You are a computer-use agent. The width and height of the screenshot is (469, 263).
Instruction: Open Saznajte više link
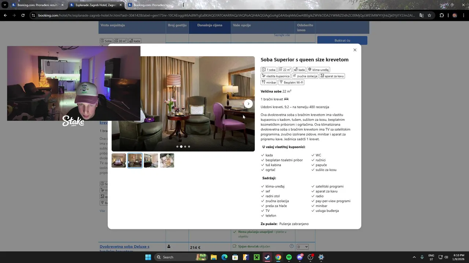[282, 35]
